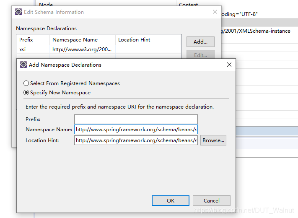Click the Edit... button in Edit Schema Information
The width and height of the screenshot is (298, 218).
click(x=200, y=54)
